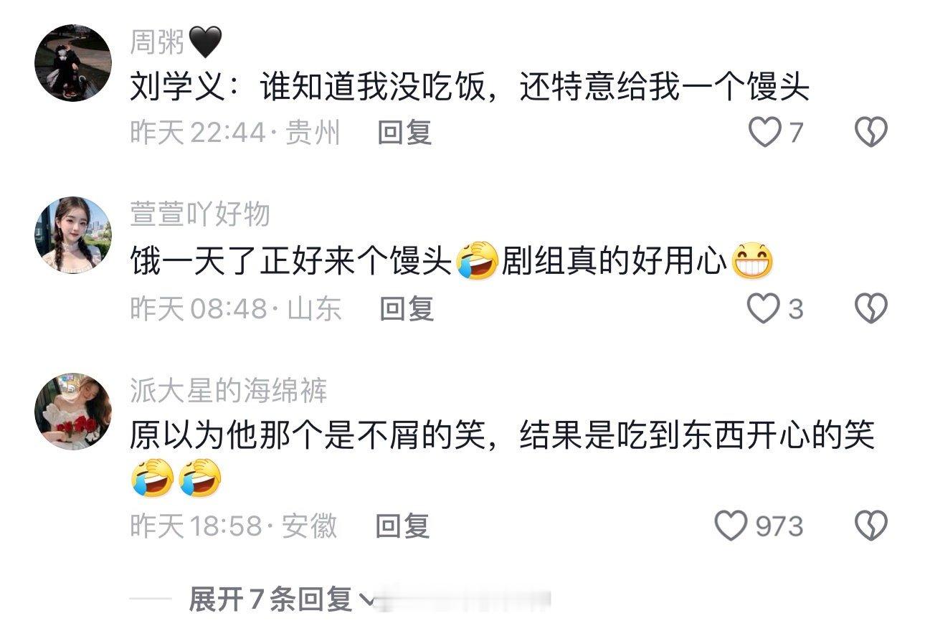This screenshot has height=621, width=925.
Task: Dislike 派大星的海绵裤's comment
Action: [871, 527]
